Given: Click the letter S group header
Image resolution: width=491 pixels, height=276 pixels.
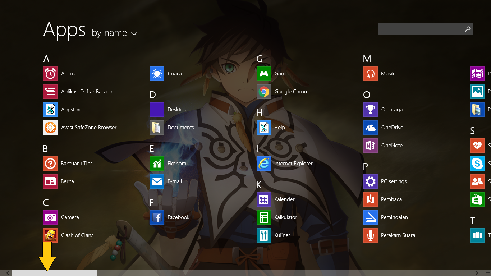Looking at the screenshot, I should point(472,131).
